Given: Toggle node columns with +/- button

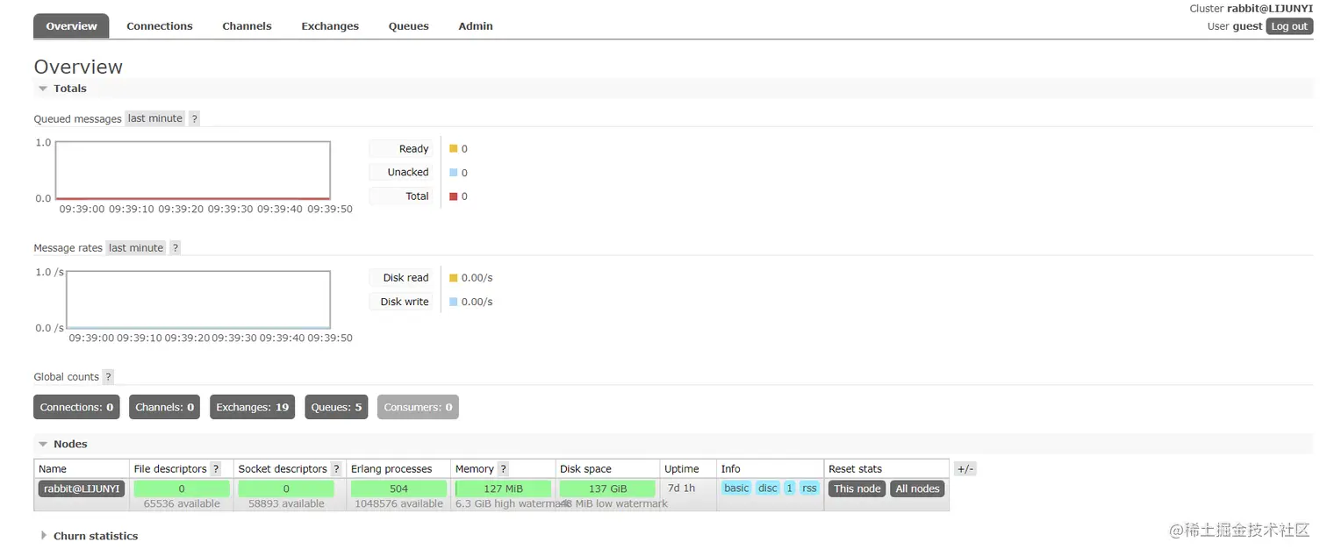Looking at the screenshot, I should [965, 469].
